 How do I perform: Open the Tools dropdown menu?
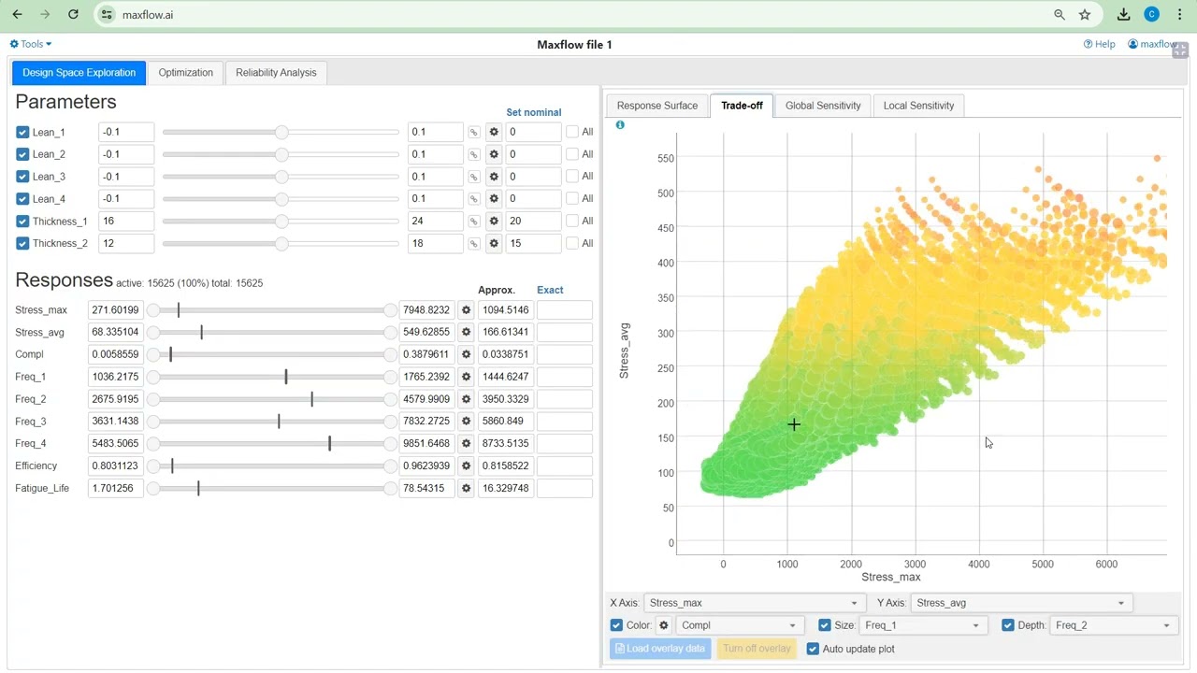[31, 44]
